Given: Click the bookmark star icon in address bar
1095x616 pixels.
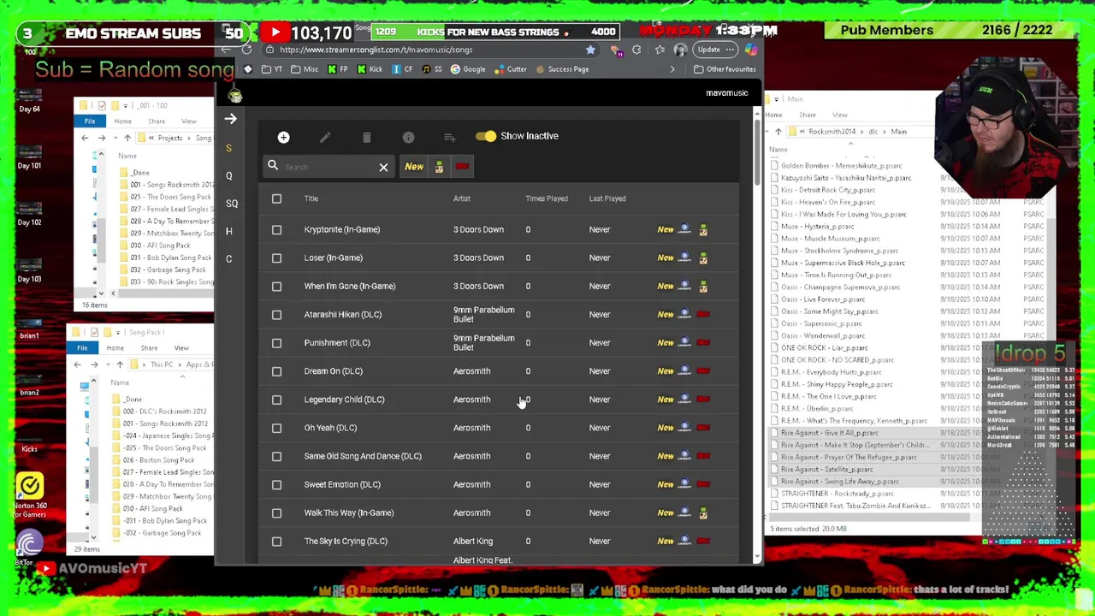Looking at the screenshot, I should coord(590,50).
